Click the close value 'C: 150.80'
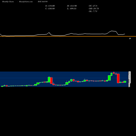Image resolution: width=136 pixels, height=136 pixels. pos(50,8)
